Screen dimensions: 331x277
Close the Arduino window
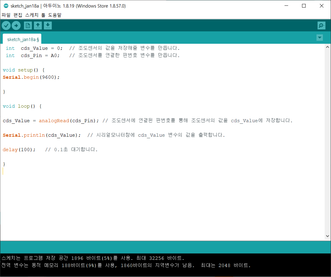coord(322,6)
